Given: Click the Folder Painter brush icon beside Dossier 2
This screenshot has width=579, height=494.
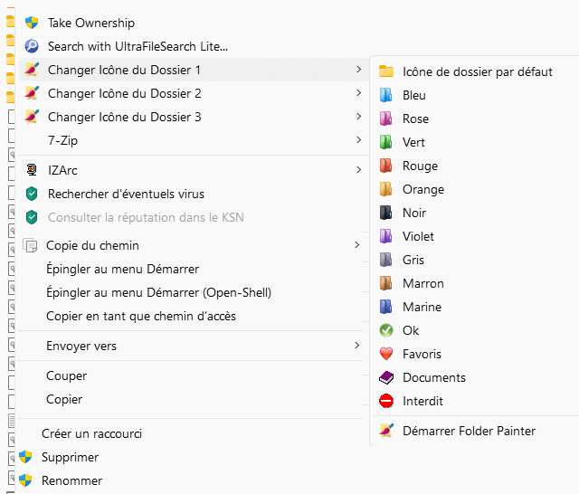Looking at the screenshot, I should point(32,93).
